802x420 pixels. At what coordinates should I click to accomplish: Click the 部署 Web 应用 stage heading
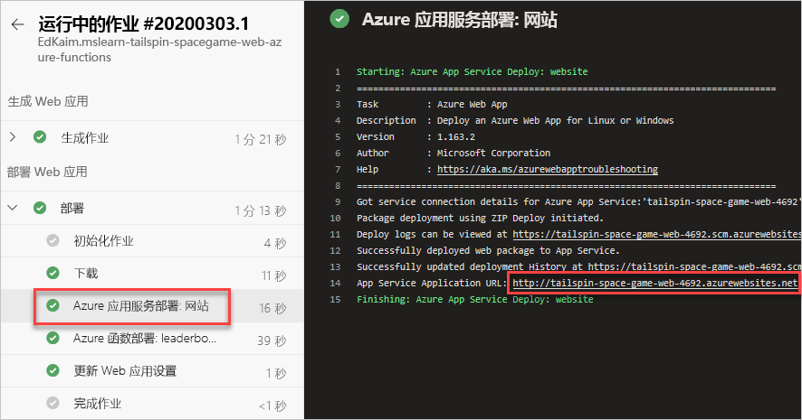coord(47,172)
